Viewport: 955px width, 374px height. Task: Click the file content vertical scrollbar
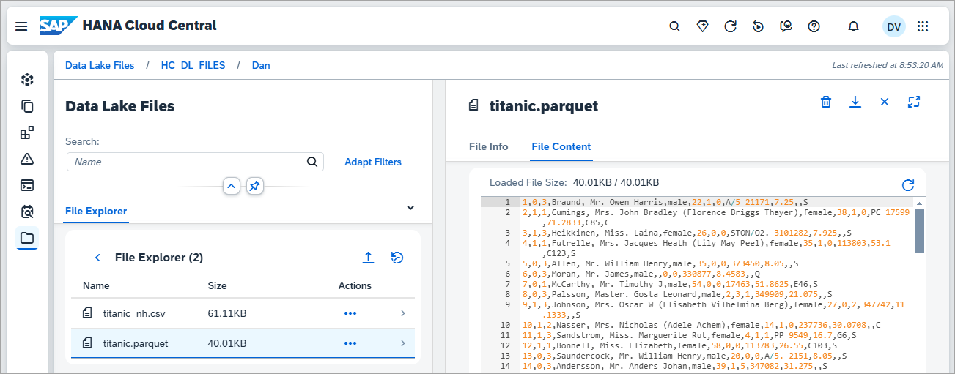pos(919,231)
